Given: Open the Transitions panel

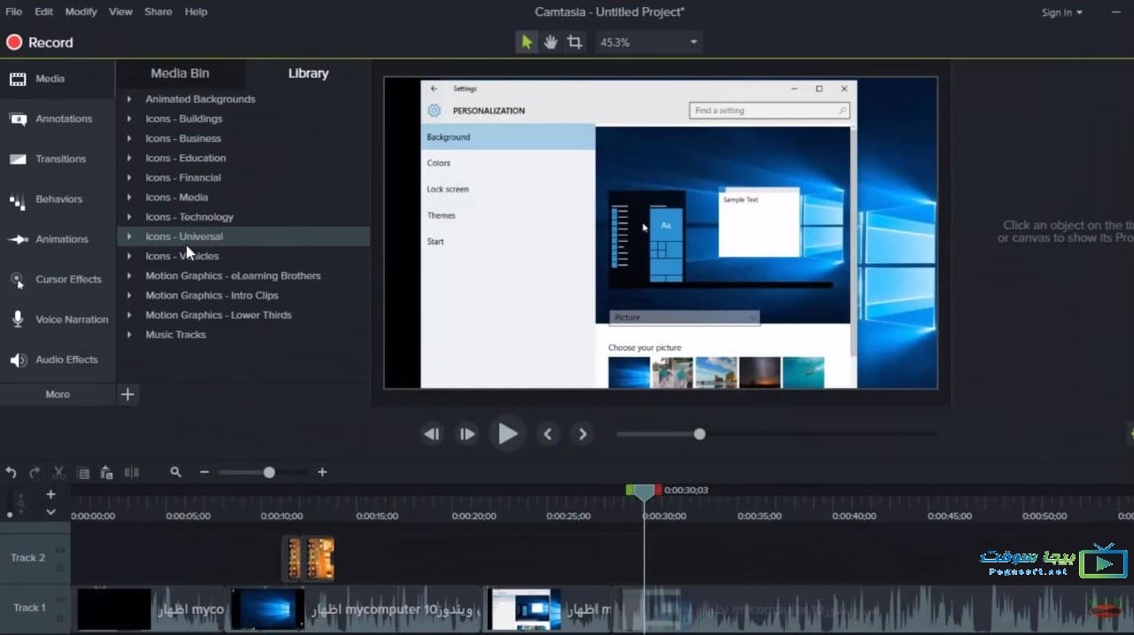Looking at the screenshot, I should (x=58, y=159).
